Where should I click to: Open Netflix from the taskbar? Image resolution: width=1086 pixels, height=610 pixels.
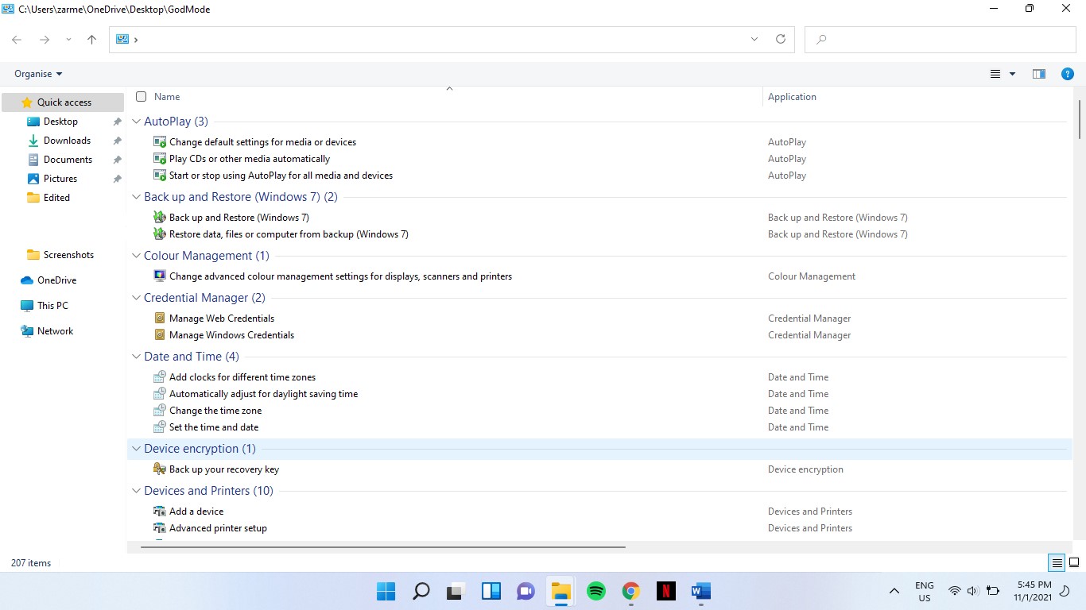click(665, 591)
